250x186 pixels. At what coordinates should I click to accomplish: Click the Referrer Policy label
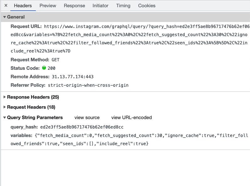[28, 85]
